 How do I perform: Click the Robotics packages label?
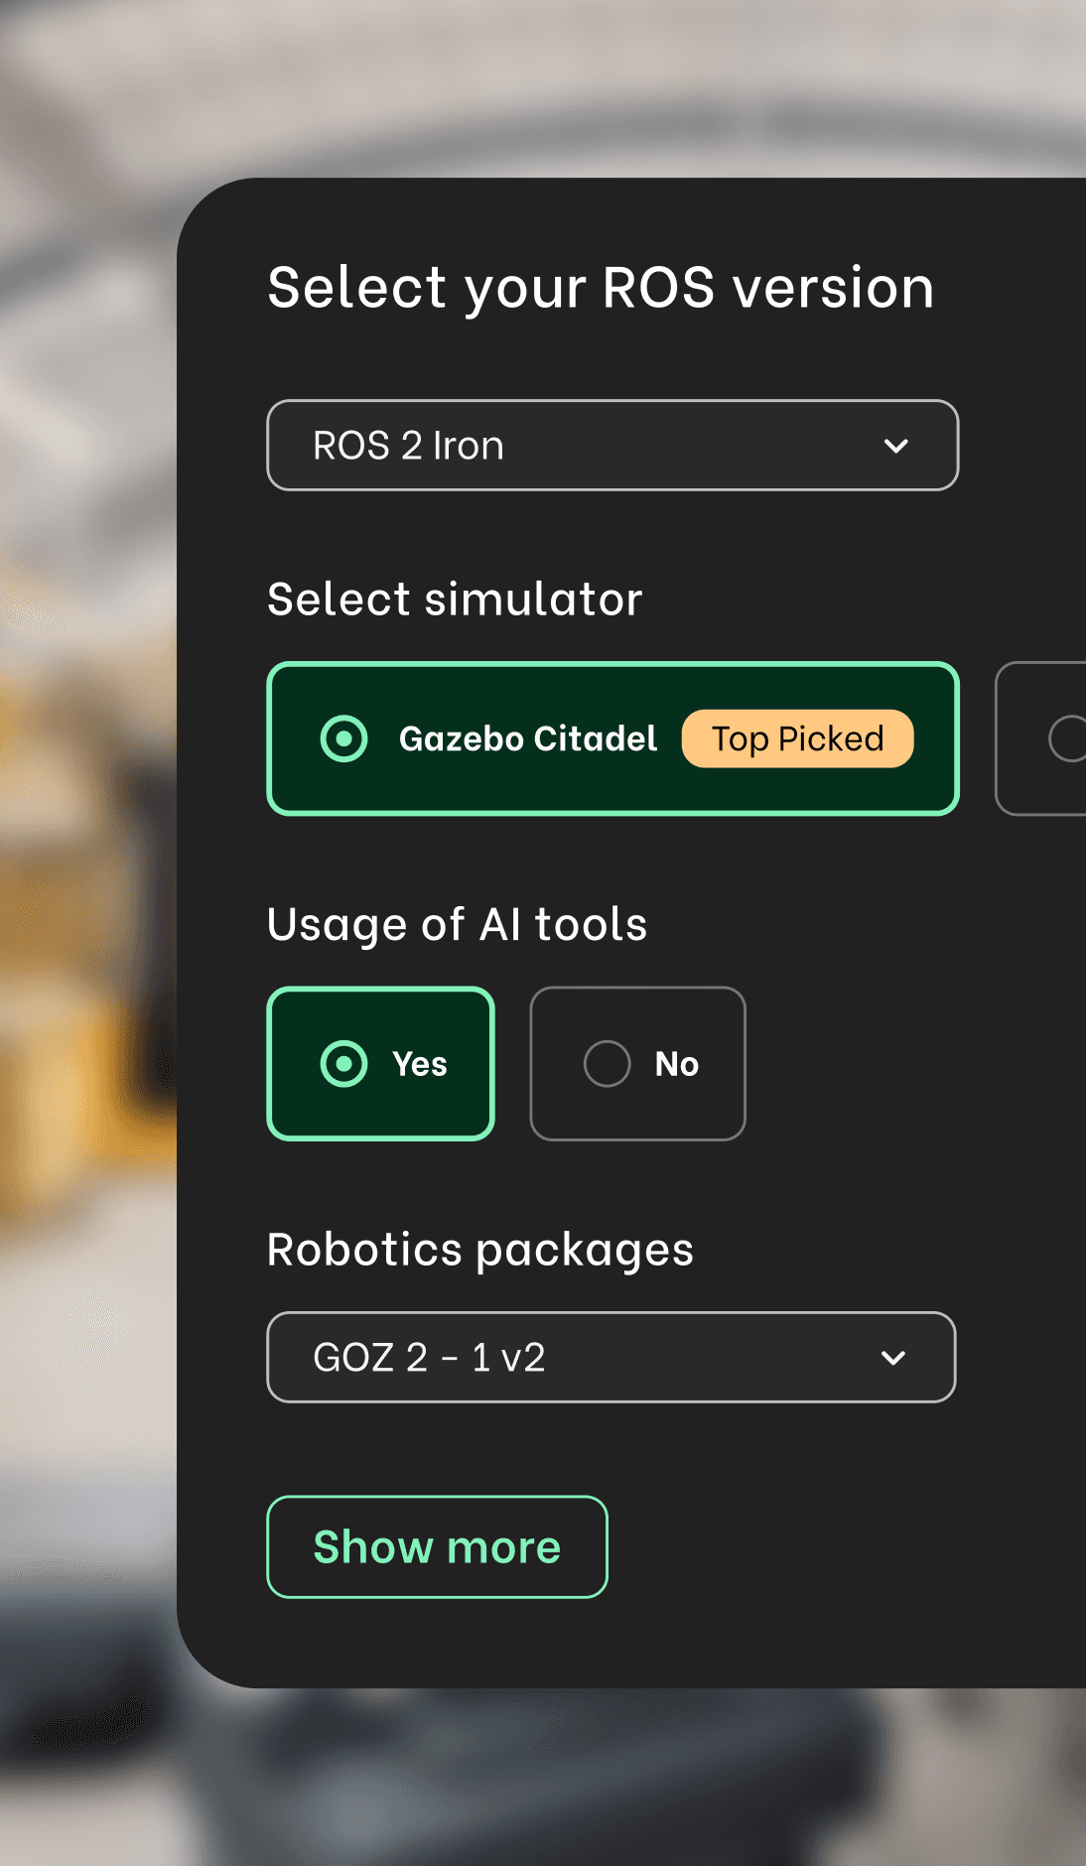pyautogui.click(x=480, y=1250)
